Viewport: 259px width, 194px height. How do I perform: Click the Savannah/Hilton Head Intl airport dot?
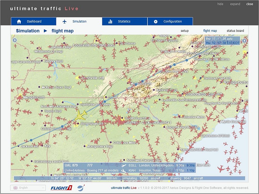(178, 149)
